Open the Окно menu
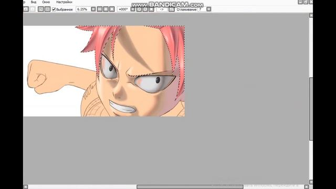336x189 pixels. pyautogui.click(x=46, y=2)
